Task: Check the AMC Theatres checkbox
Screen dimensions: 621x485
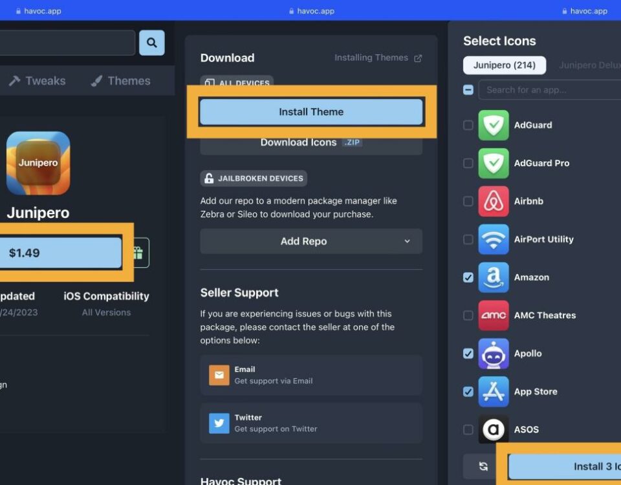Action: coord(468,315)
